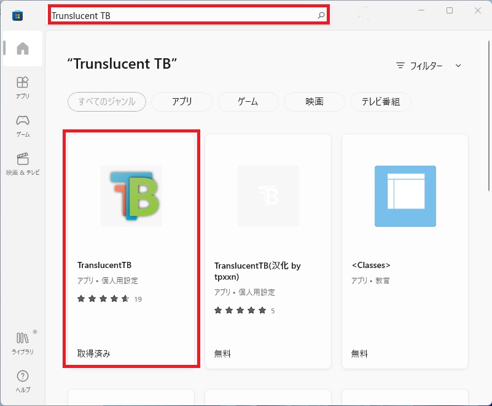Click the Microsoft Store logo icon
The height and width of the screenshot is (406, 492).
(x=18, y=15)
